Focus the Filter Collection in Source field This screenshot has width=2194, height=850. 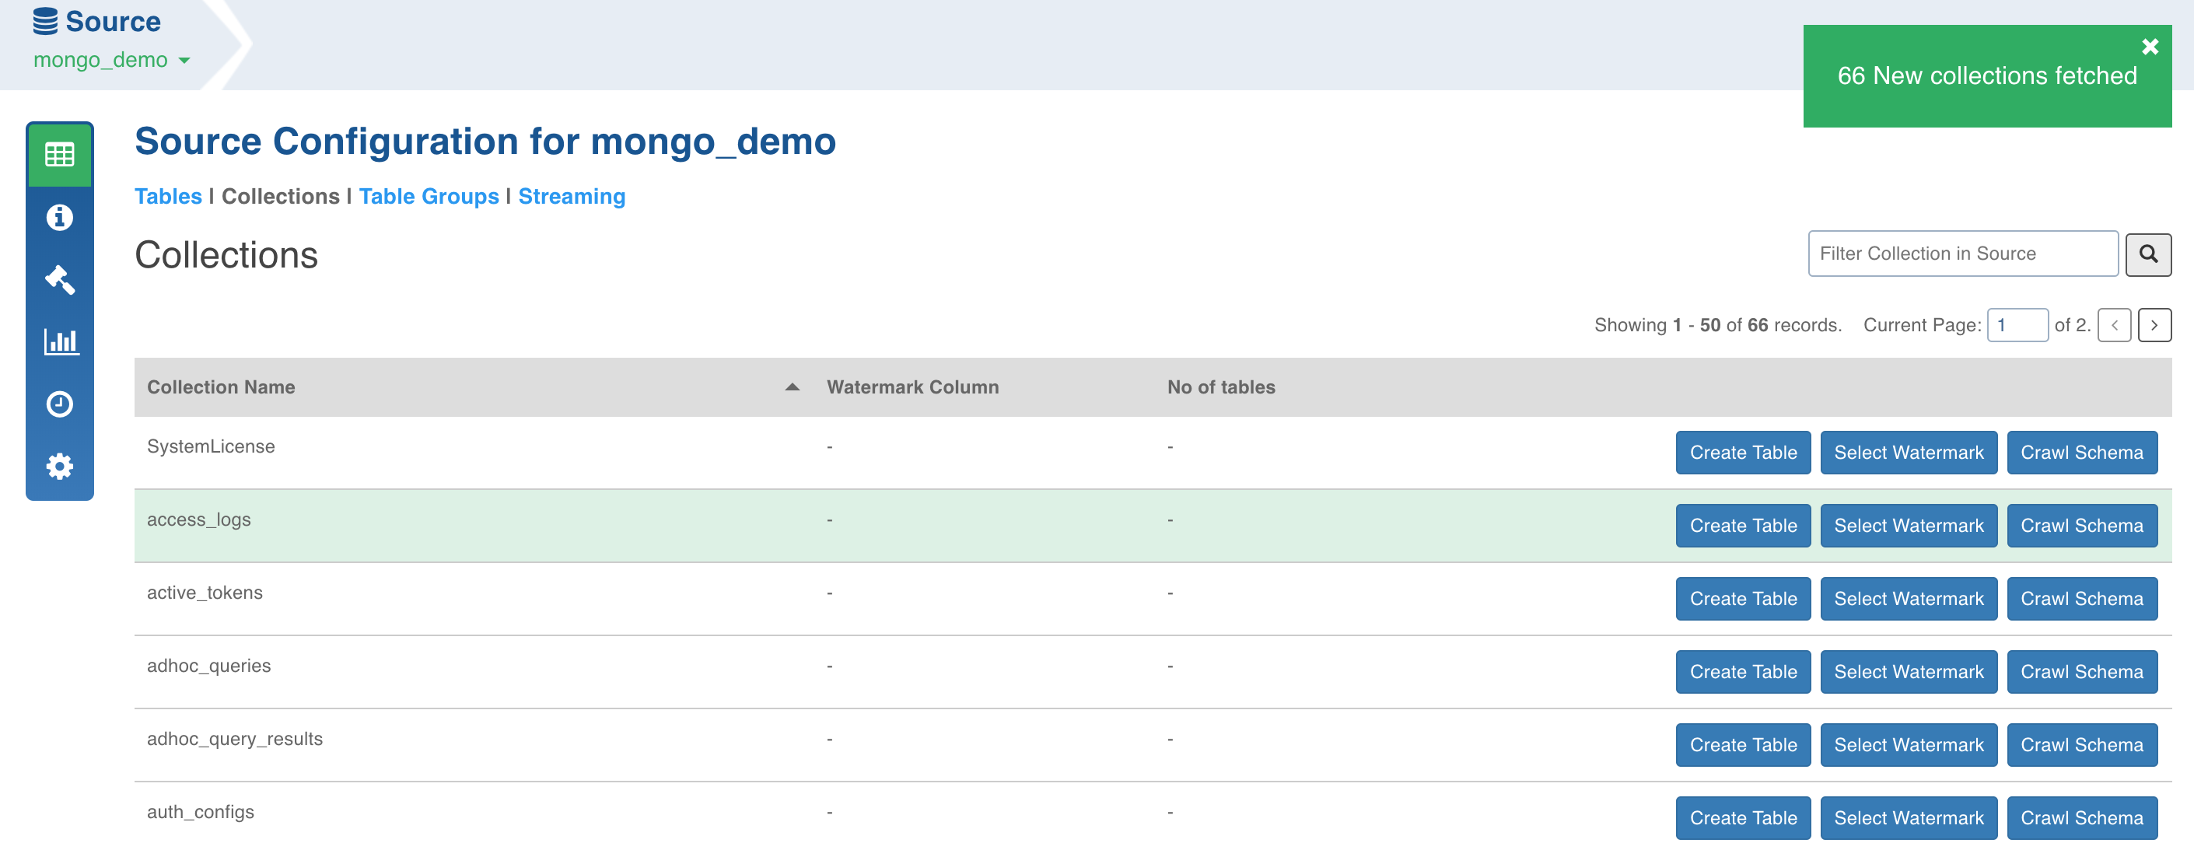(x=1962, y=254)
